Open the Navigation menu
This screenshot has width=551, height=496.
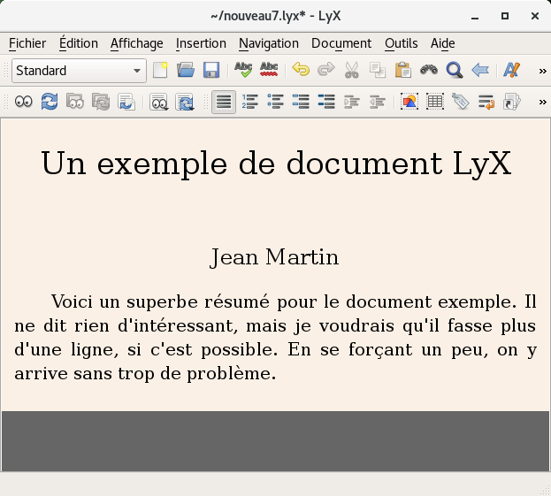pyautogui.click(x=269, y=43)
